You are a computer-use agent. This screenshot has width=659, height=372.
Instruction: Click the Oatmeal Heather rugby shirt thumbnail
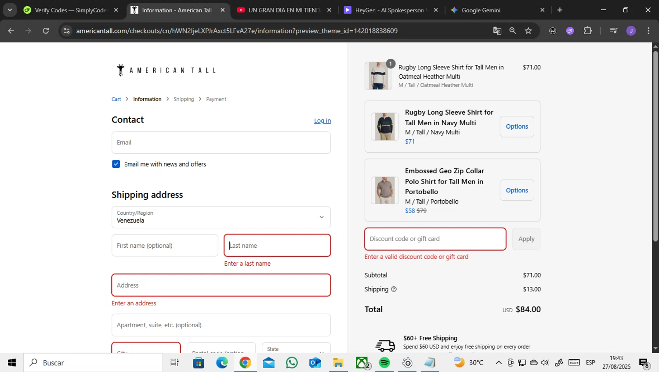378,76
